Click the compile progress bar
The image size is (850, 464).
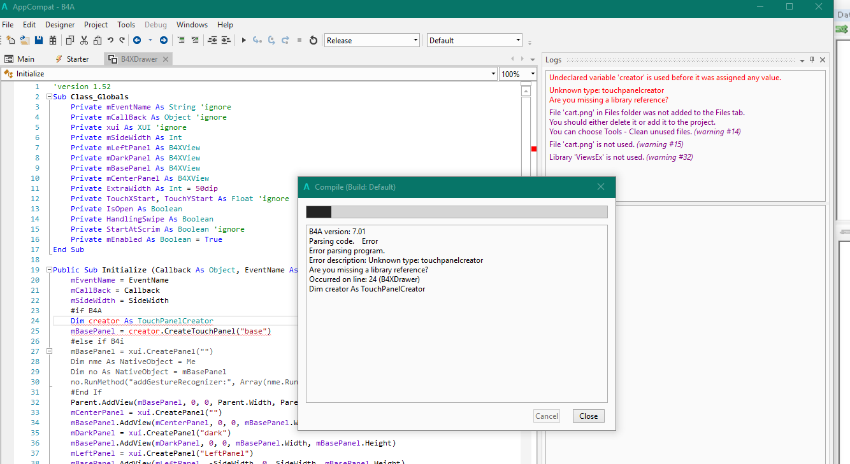(x=456, y=212)
